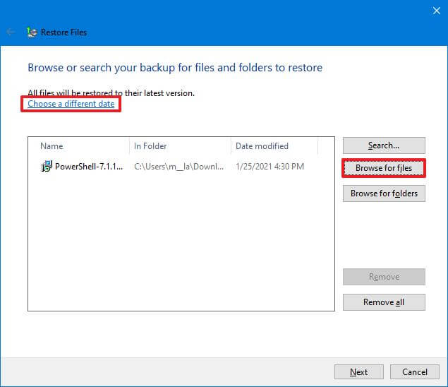Open the Search... dialog

[x=384, y=145]
